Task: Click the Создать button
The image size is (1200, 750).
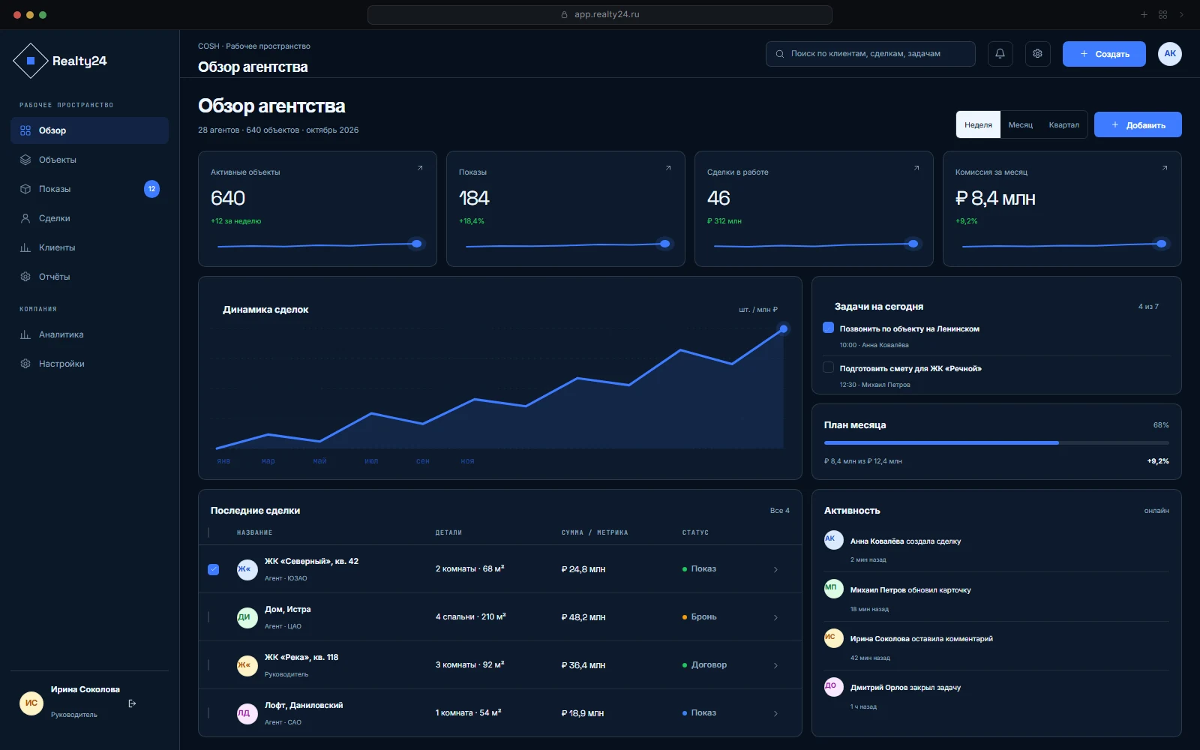Action: pos(1104,54)
